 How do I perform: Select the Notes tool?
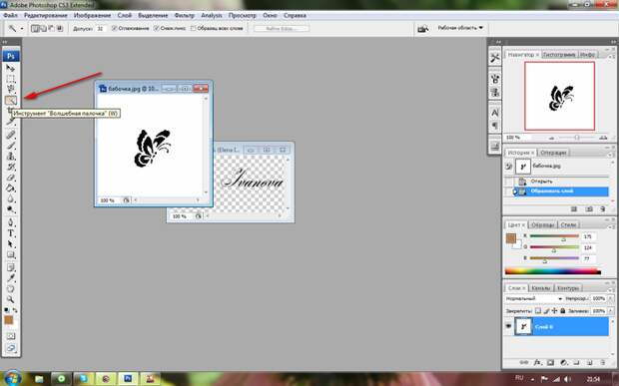click(10, 267)
